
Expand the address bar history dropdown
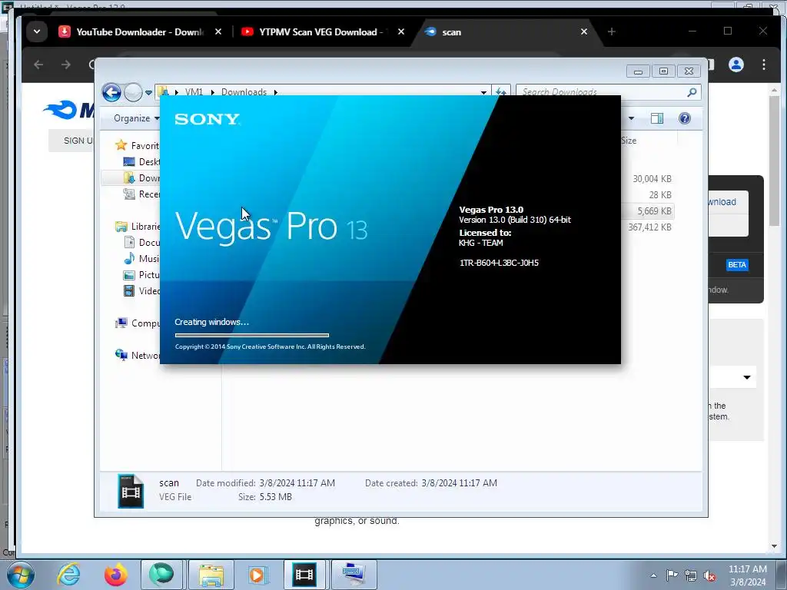click(x=483, y=92)
